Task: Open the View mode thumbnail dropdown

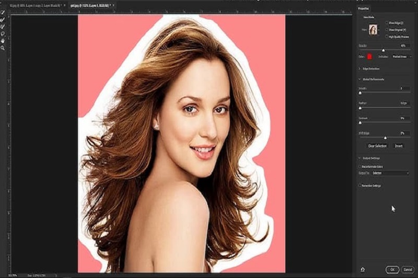Action: 374,30
